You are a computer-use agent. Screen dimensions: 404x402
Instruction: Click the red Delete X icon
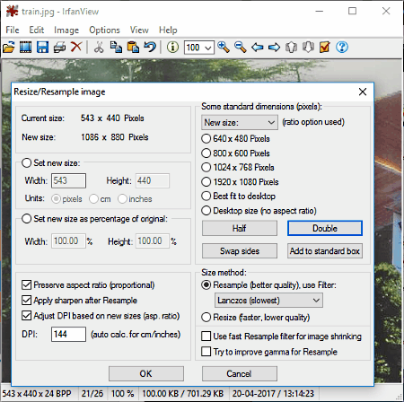[x=76, y=47]
